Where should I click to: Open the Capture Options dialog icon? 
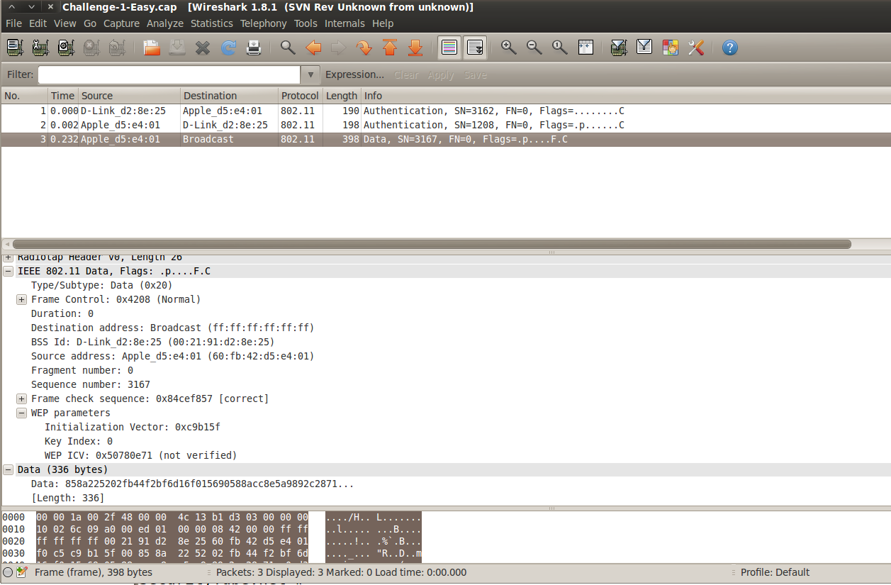click(40, 48)
